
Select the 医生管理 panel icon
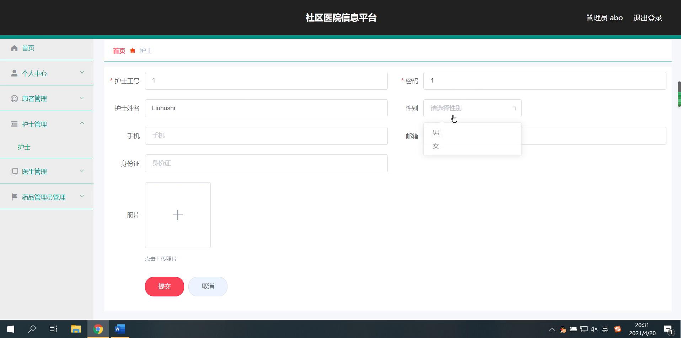pyautogui.click(x=14, y=171)
